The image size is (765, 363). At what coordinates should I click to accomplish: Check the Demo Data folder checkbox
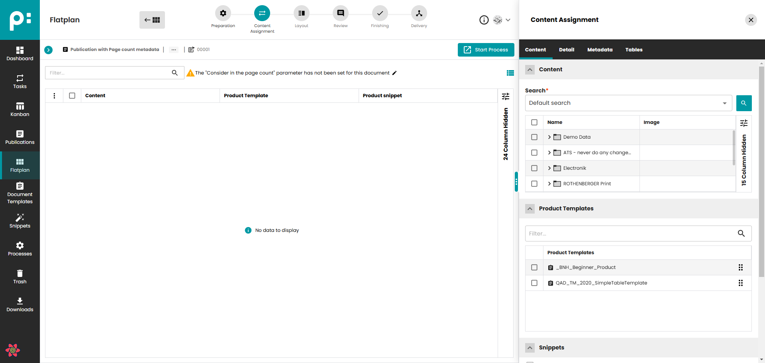tap(534, 137)
